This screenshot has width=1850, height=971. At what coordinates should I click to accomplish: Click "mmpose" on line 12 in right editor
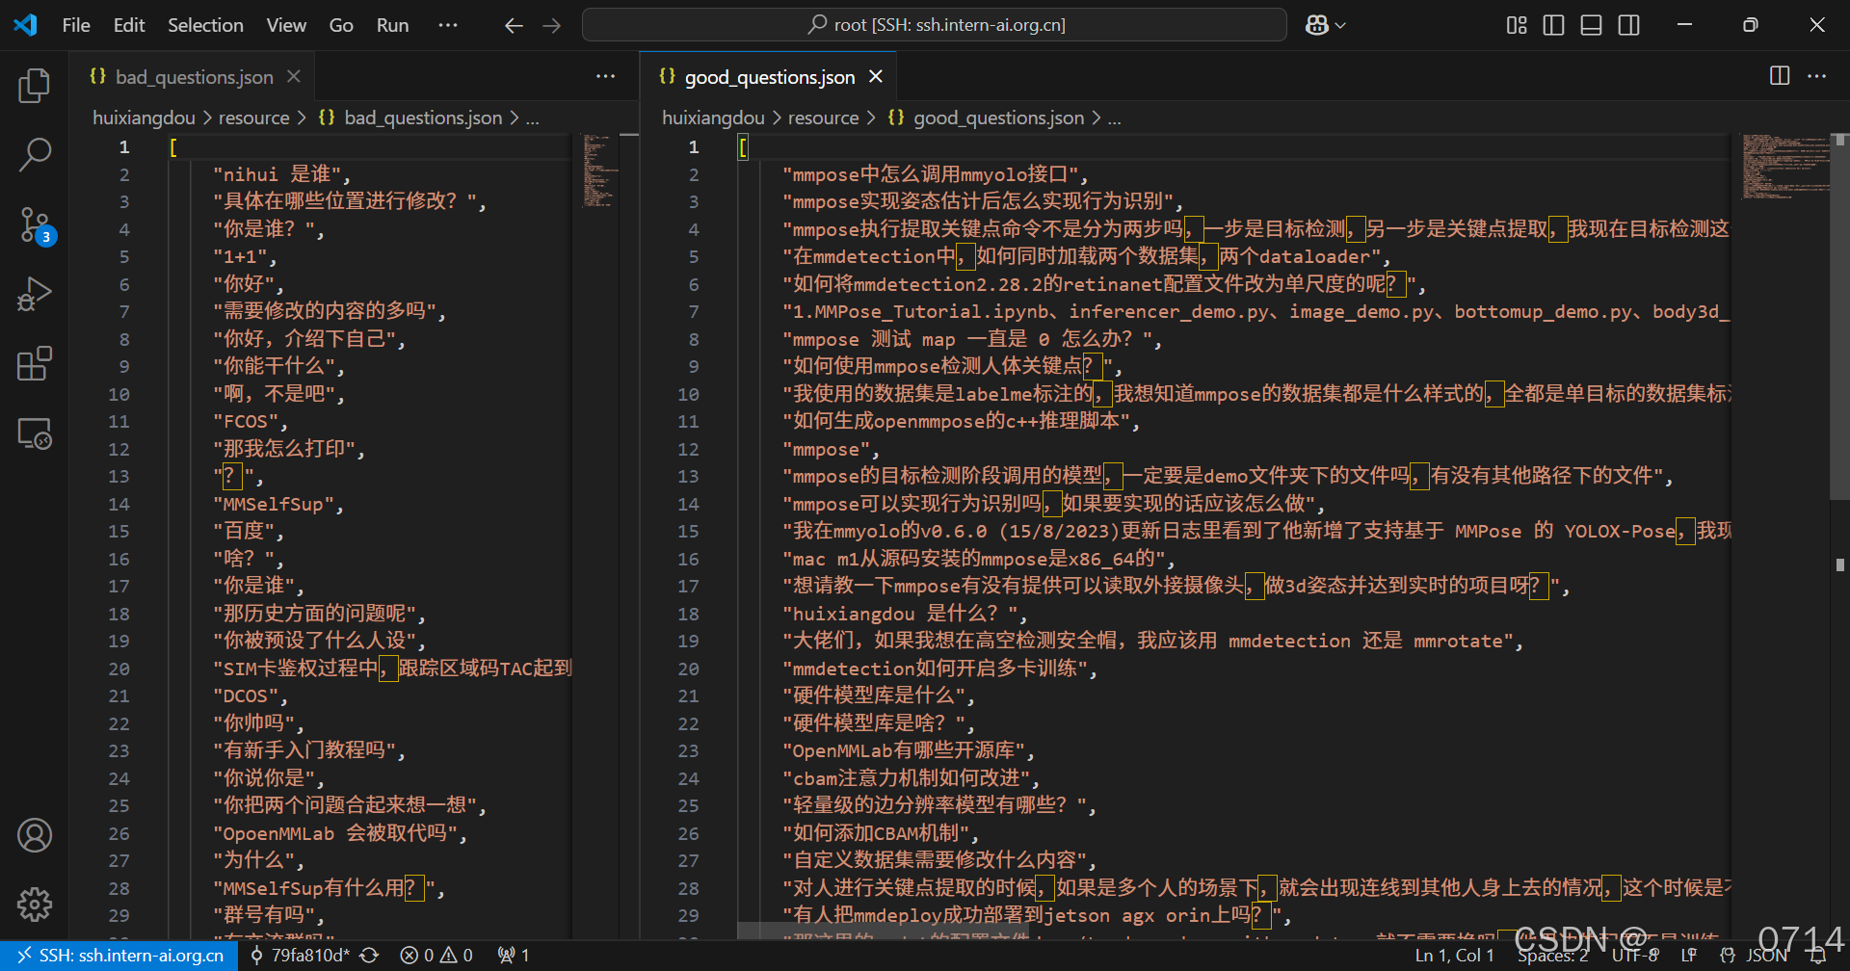(x=831, y=449)
